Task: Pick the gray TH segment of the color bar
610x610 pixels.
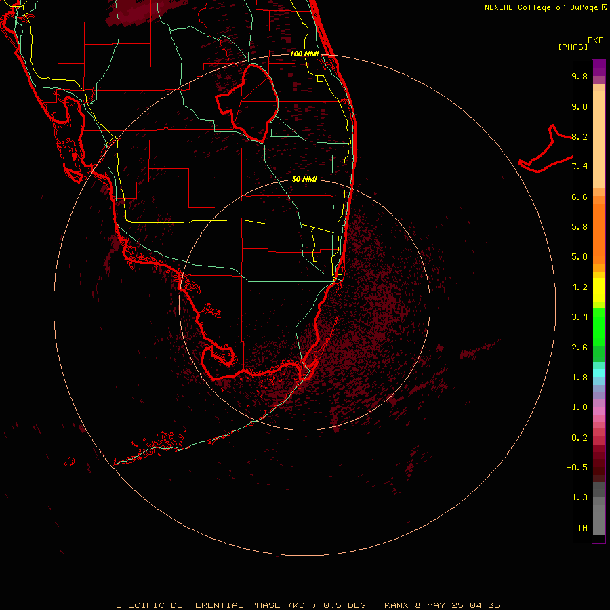Action: coord(598,519)
